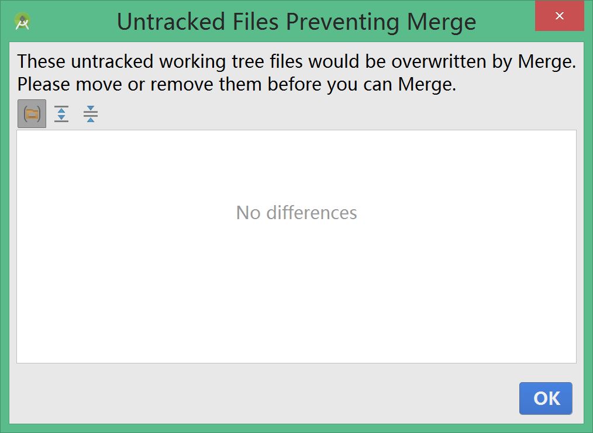This screenshot has width=593, height=433.
Task: Click the word "Merge" in the dialog title
Action: point(442,22)
